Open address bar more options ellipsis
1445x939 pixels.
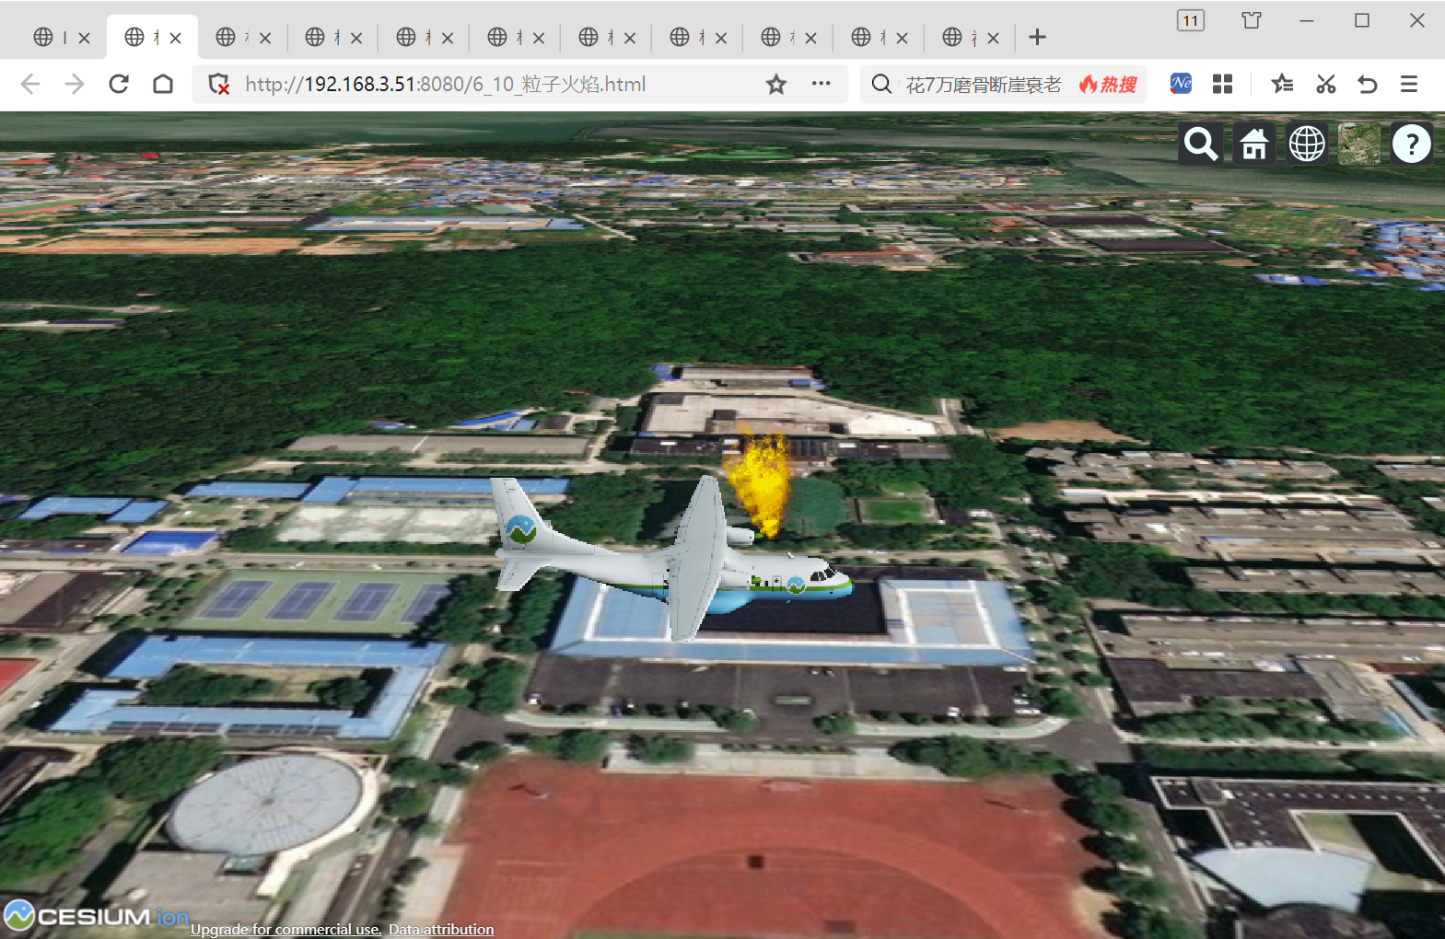[822, 84]
